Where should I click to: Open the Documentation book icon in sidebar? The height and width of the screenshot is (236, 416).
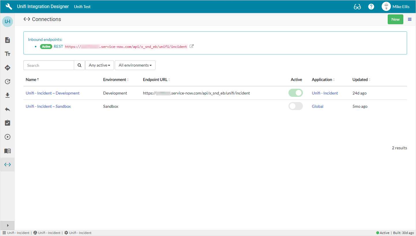click(x=7, y=151)
